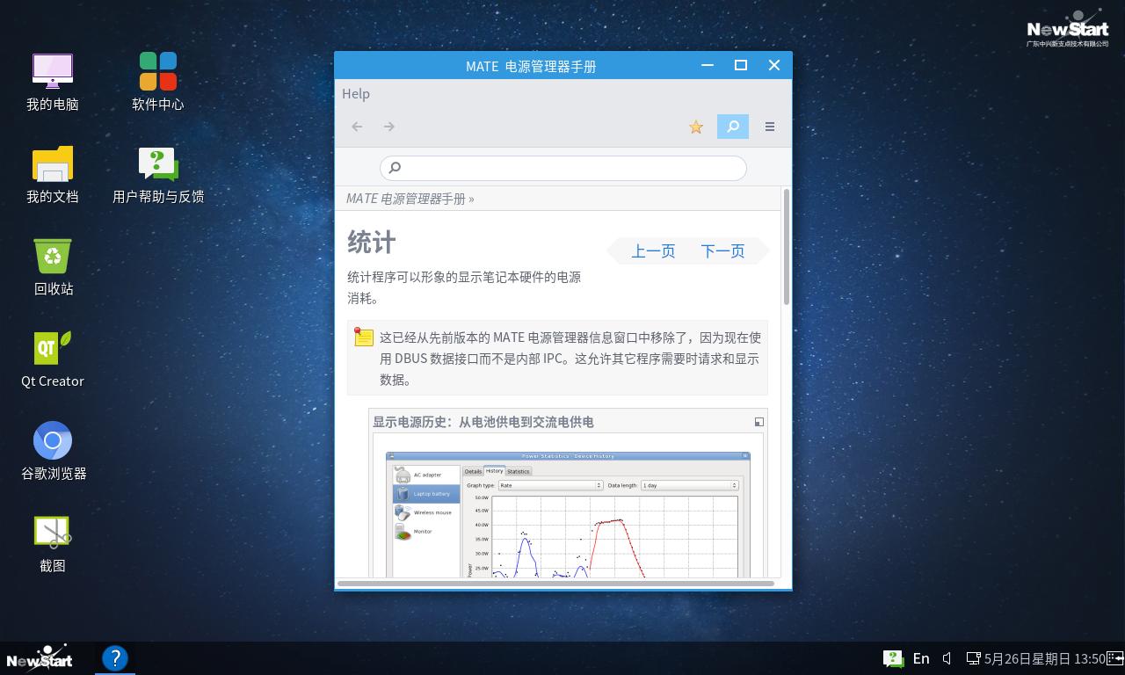Click the figure zoom icon beside 显示电源历史
1125x675 pixels.
click(759, 422)
